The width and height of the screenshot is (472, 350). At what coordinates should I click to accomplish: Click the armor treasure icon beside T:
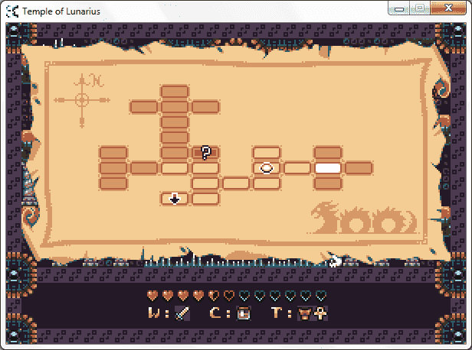point(305,313)
